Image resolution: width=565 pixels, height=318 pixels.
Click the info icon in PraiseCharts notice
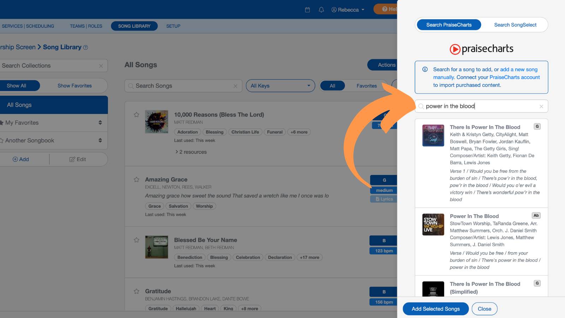pos(425,69)
